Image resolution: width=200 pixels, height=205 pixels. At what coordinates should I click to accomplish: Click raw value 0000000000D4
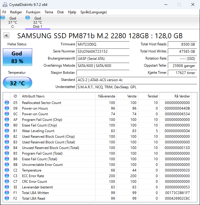(x=177, y=131)
